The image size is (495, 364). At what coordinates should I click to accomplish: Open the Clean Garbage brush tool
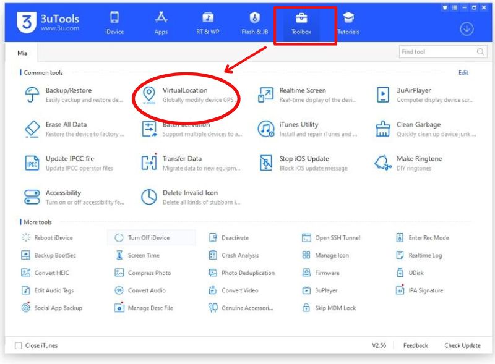pyautogui.click(x=426, y=129)
